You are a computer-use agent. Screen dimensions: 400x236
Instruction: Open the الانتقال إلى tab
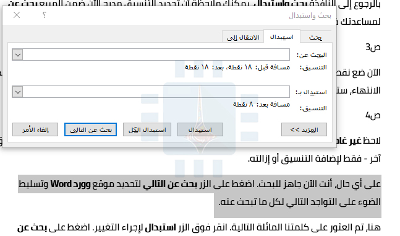click(x=243, y=37)
